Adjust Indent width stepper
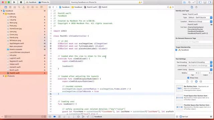The image size is (214, 120). pyautogui.click(x=212, y=73)
